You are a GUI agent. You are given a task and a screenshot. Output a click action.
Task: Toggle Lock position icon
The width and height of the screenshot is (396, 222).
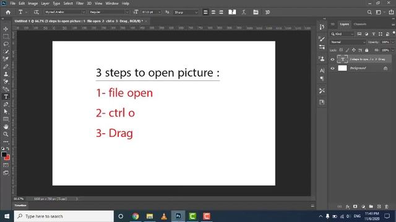[353, 51]
